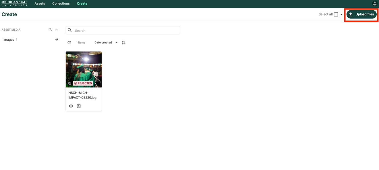Open the NSCH-MICH-IMPACT-08220.jpg thumbnail

[84, 69]
